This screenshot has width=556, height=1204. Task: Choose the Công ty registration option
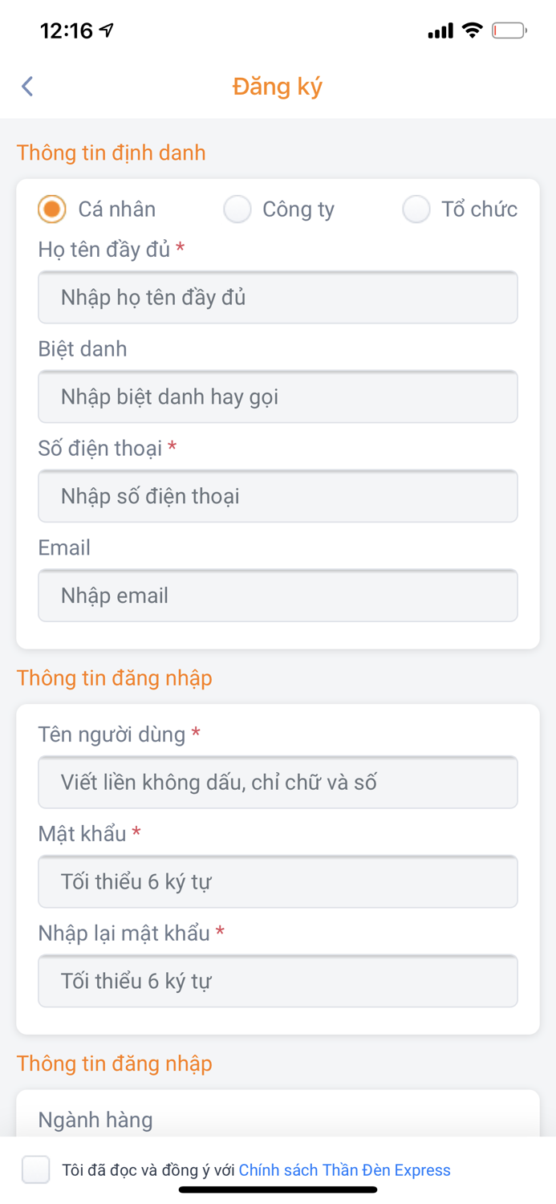237,209
